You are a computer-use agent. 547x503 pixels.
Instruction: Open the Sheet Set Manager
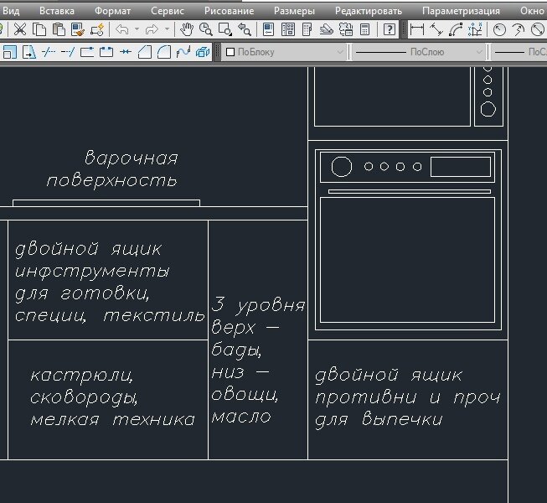pos(327,29)
